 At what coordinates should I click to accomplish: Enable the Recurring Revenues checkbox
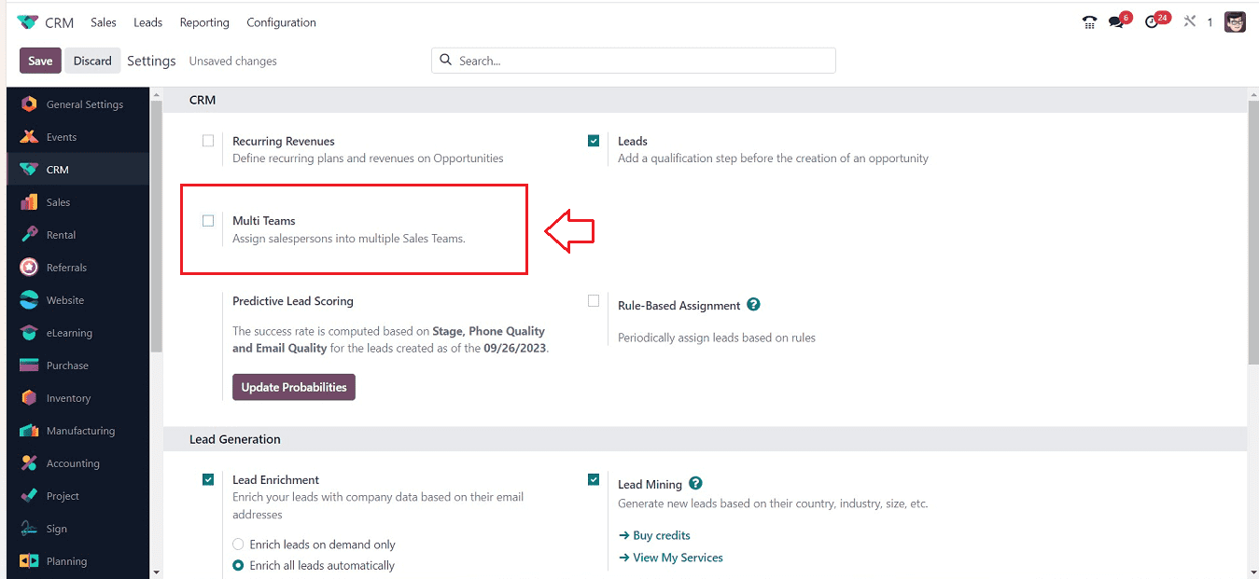(x=208, y=141)
